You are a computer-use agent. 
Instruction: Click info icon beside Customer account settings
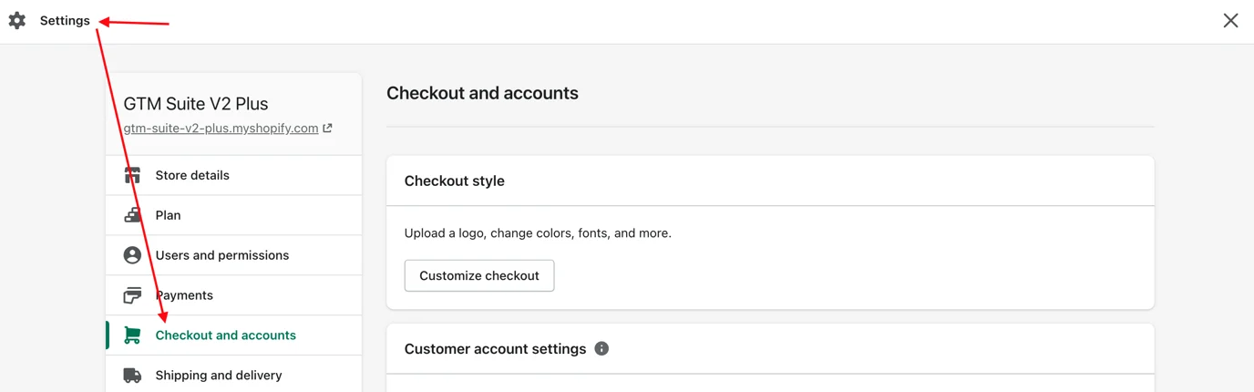(x=601, y=349)
